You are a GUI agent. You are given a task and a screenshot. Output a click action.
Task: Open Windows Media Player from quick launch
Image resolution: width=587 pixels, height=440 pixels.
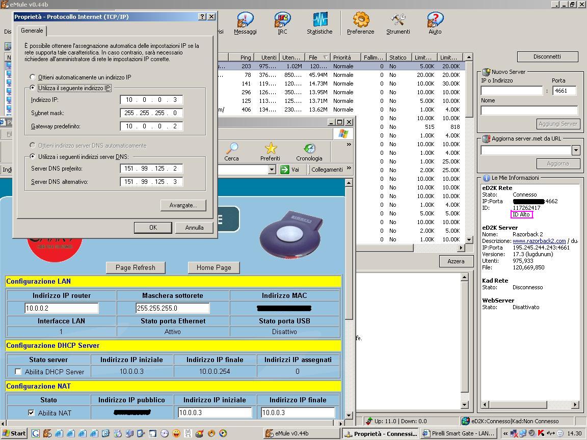pos(223,433)
